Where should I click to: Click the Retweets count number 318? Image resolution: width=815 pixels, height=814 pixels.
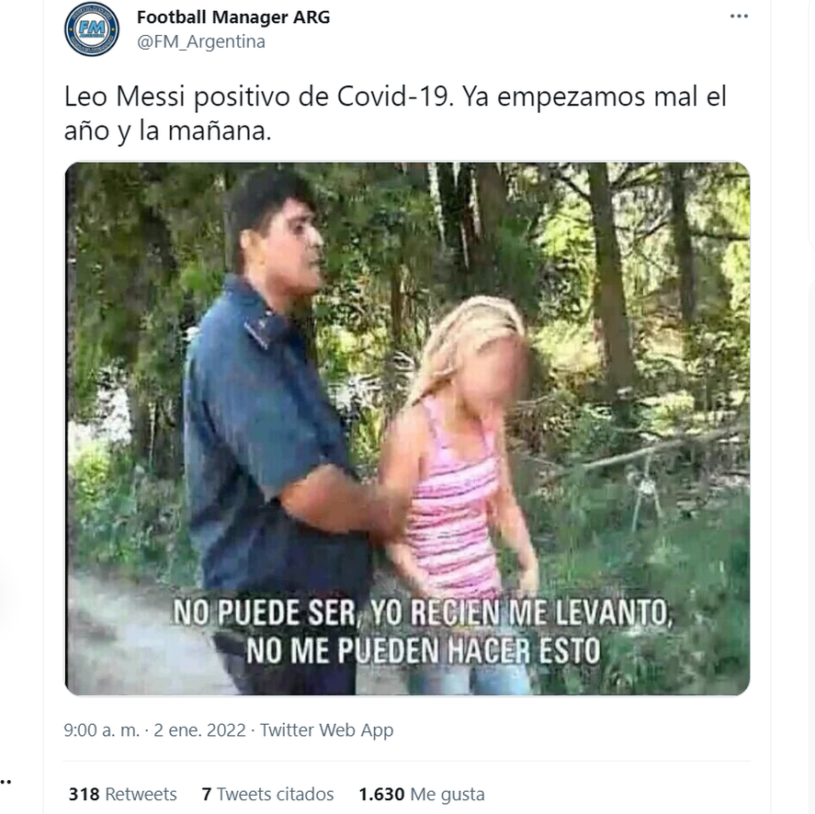(84, 794)
